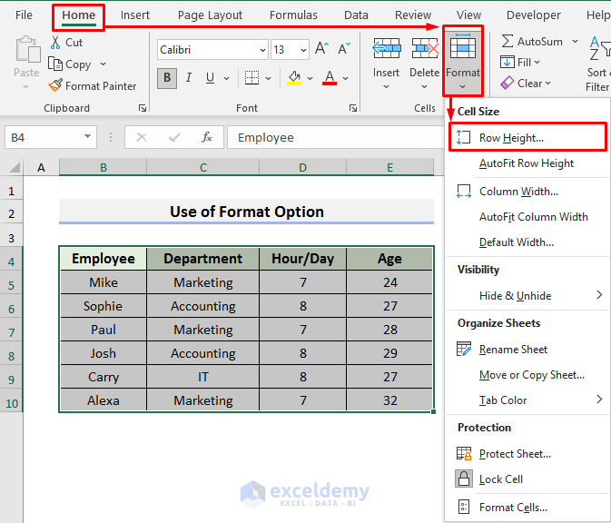The height and width of the screenshot is (523, 611).
Task: Choose AutoFit Column Width option
Action: pyautogui.click(x=534, y=217)
